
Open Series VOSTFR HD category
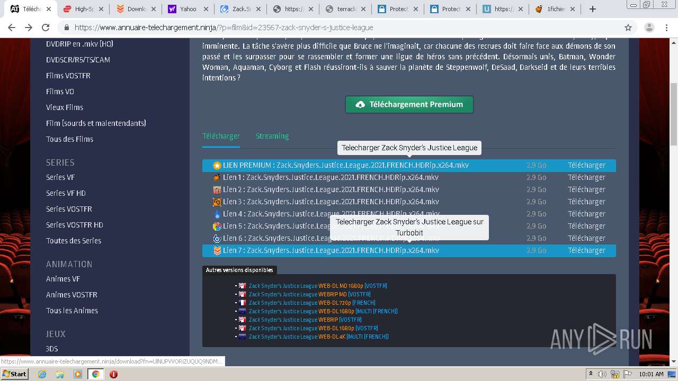(x=75, y=225)
